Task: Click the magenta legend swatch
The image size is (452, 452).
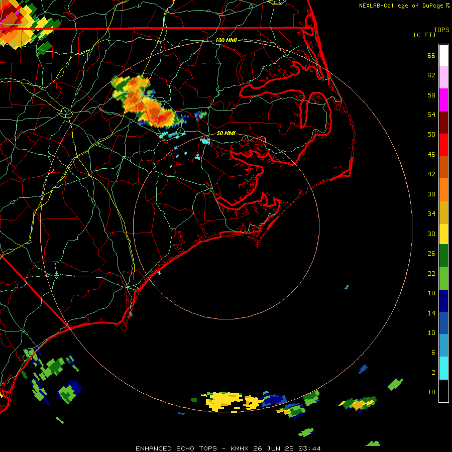Action: click(x=443, y=100)
